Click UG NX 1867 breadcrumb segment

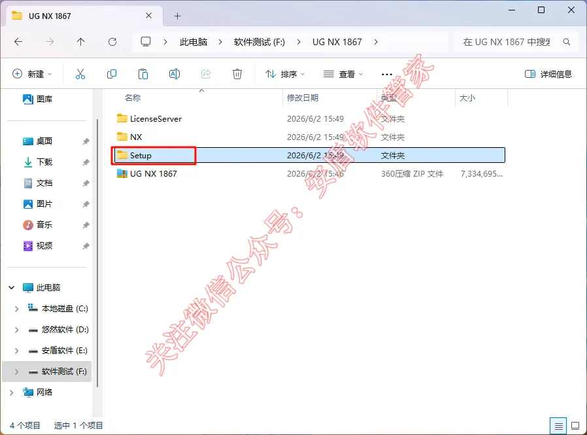(x=337, y=42)
